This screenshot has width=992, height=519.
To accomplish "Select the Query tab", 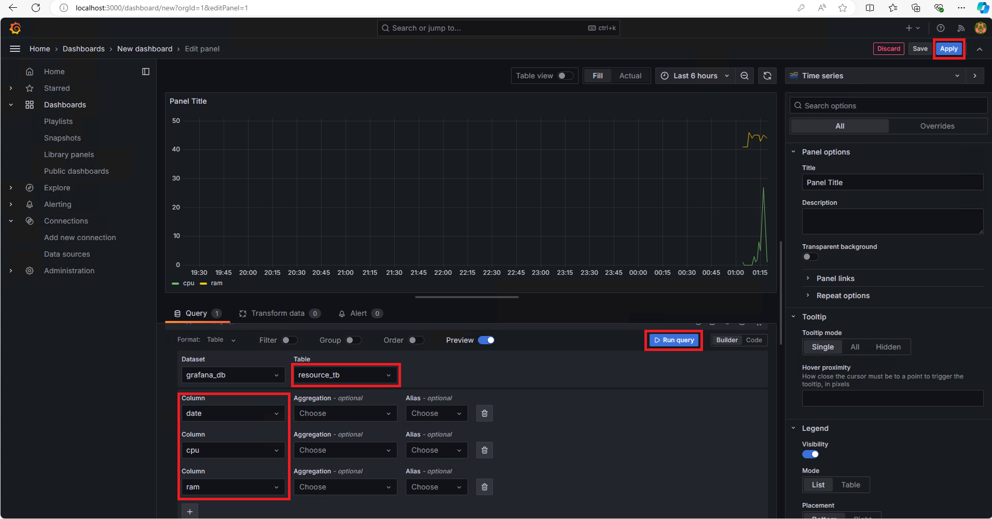I will (197, 313).
